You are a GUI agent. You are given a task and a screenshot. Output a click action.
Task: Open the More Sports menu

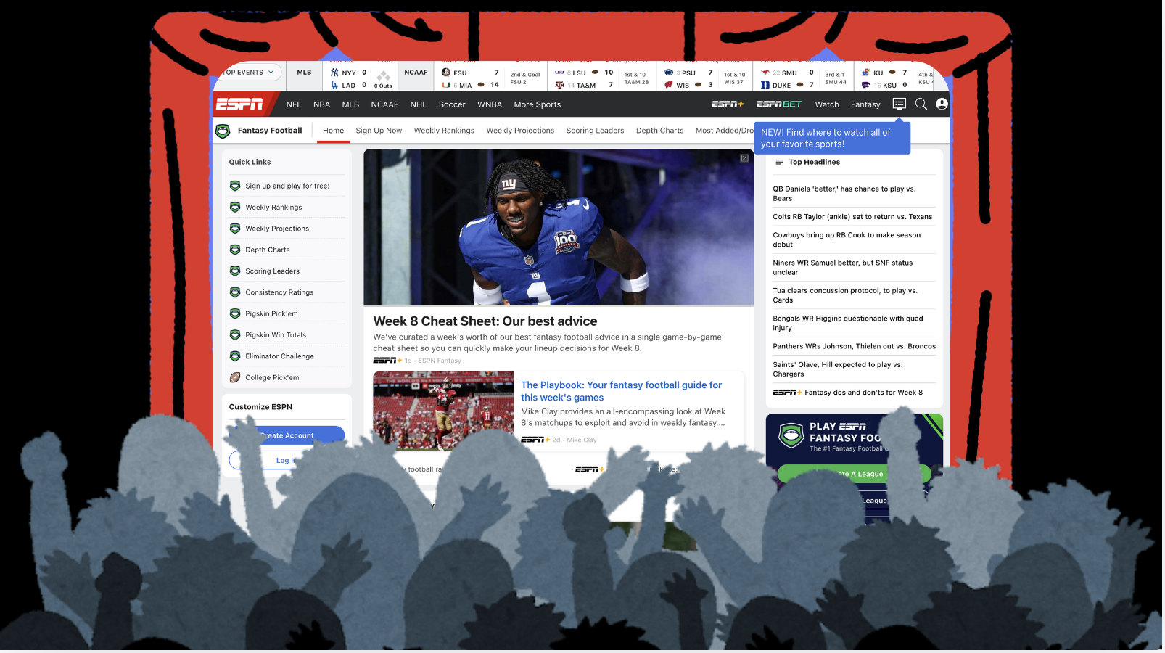[537, 104]
